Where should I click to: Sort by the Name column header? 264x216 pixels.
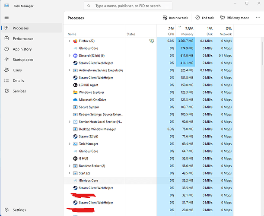(94, 31)
